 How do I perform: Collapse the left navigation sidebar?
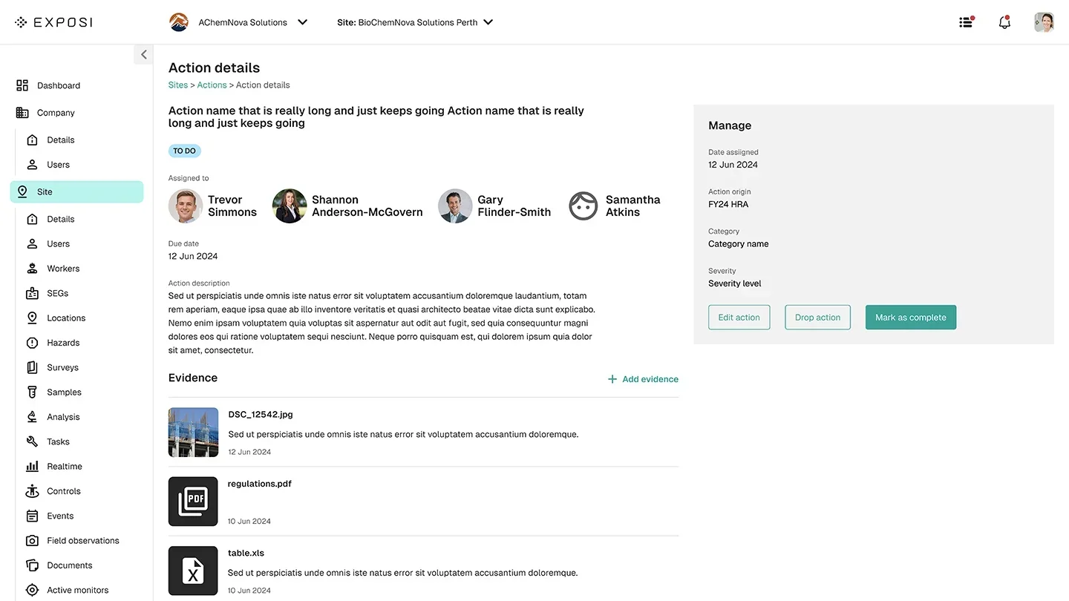click(x=143, y=54)
